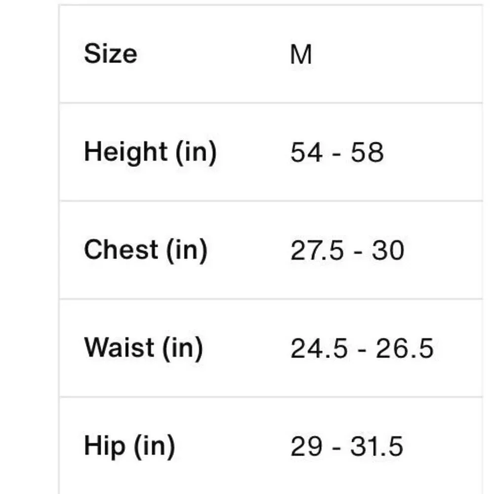Click the 30 chest measurement
Viewport: 494px width, 494px height.
point(388,250)
